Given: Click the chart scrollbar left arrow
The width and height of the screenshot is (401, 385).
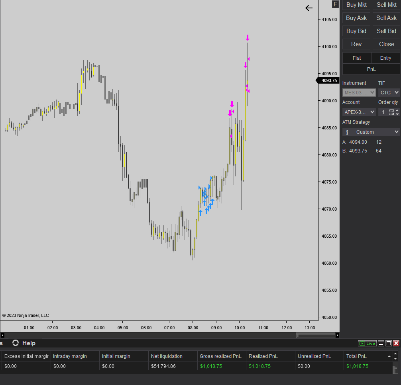Looking at the screenshot, I should (2, 335).
